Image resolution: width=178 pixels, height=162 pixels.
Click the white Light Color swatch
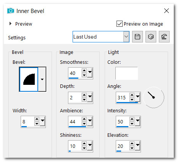[126, 73]
